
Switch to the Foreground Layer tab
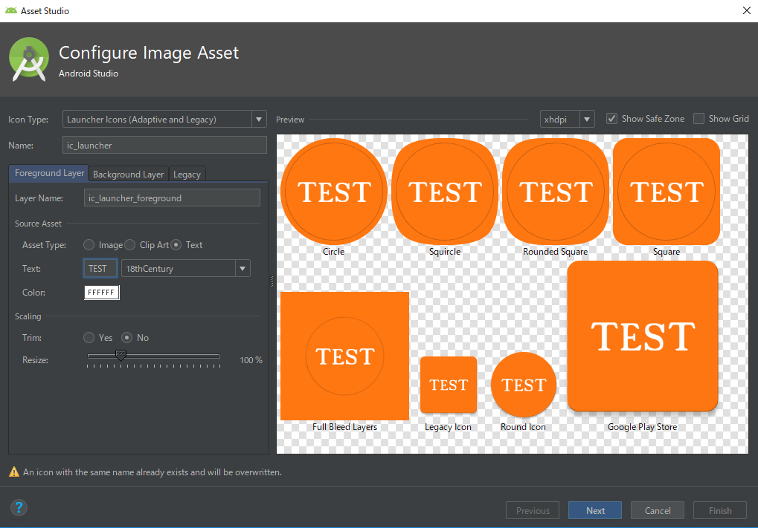(49, 173)
